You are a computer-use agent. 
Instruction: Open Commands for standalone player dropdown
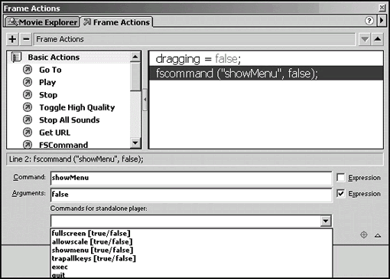pyautogui.click(x=326, y=221)
